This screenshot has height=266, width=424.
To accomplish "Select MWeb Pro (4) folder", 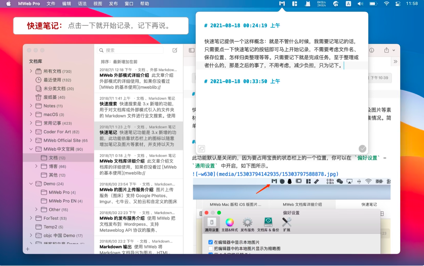I will click(x=58, y=192).
